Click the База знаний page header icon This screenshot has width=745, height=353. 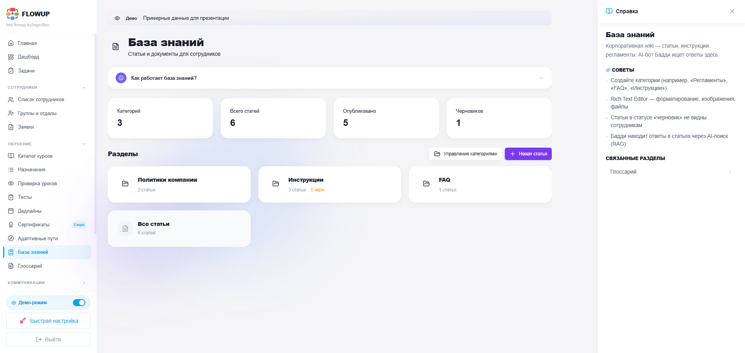pyautogui.click(x=116, y=46)
